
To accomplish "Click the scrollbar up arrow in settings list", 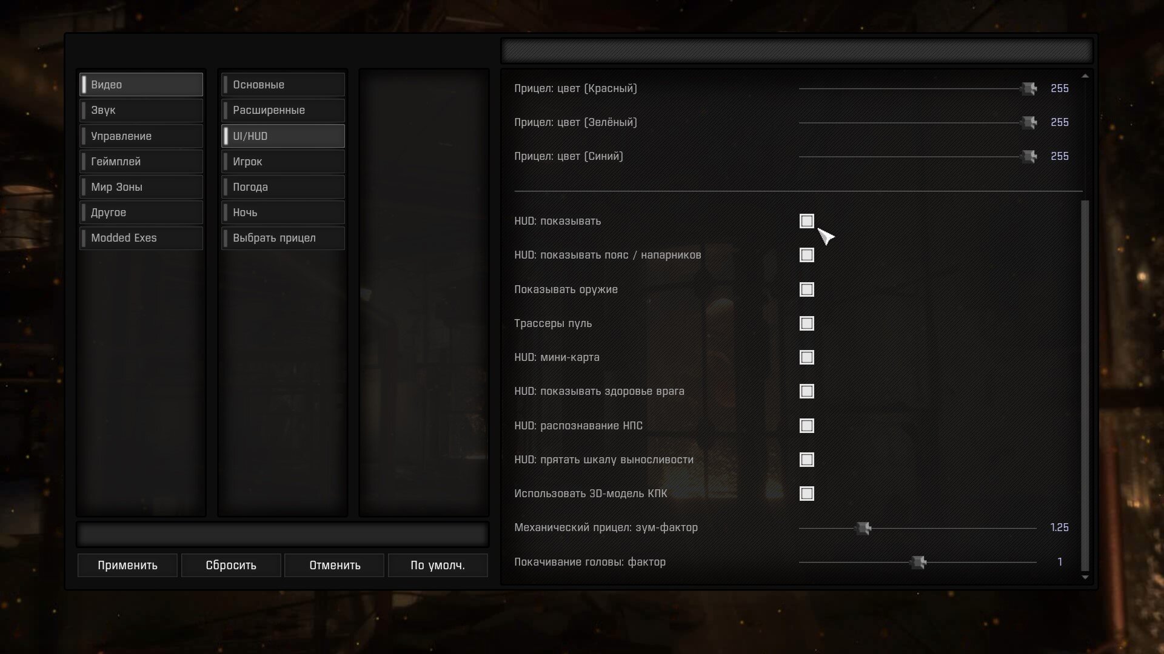I will point(1085,76).
